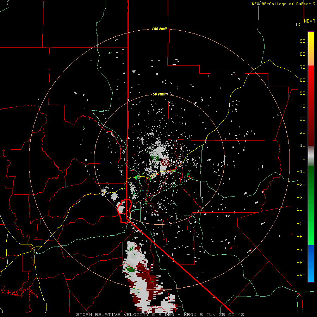317x317 pixels.
Task: Click the thick red warning polygon outline
Action: (x=125, y=211)
